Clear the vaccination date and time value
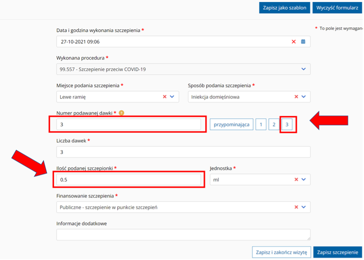 294,42
